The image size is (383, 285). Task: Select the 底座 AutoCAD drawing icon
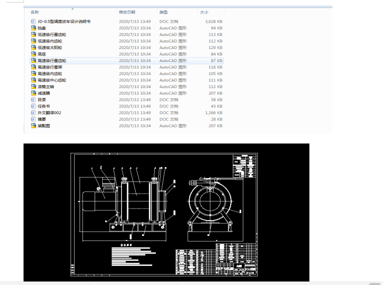pos(34,54)
